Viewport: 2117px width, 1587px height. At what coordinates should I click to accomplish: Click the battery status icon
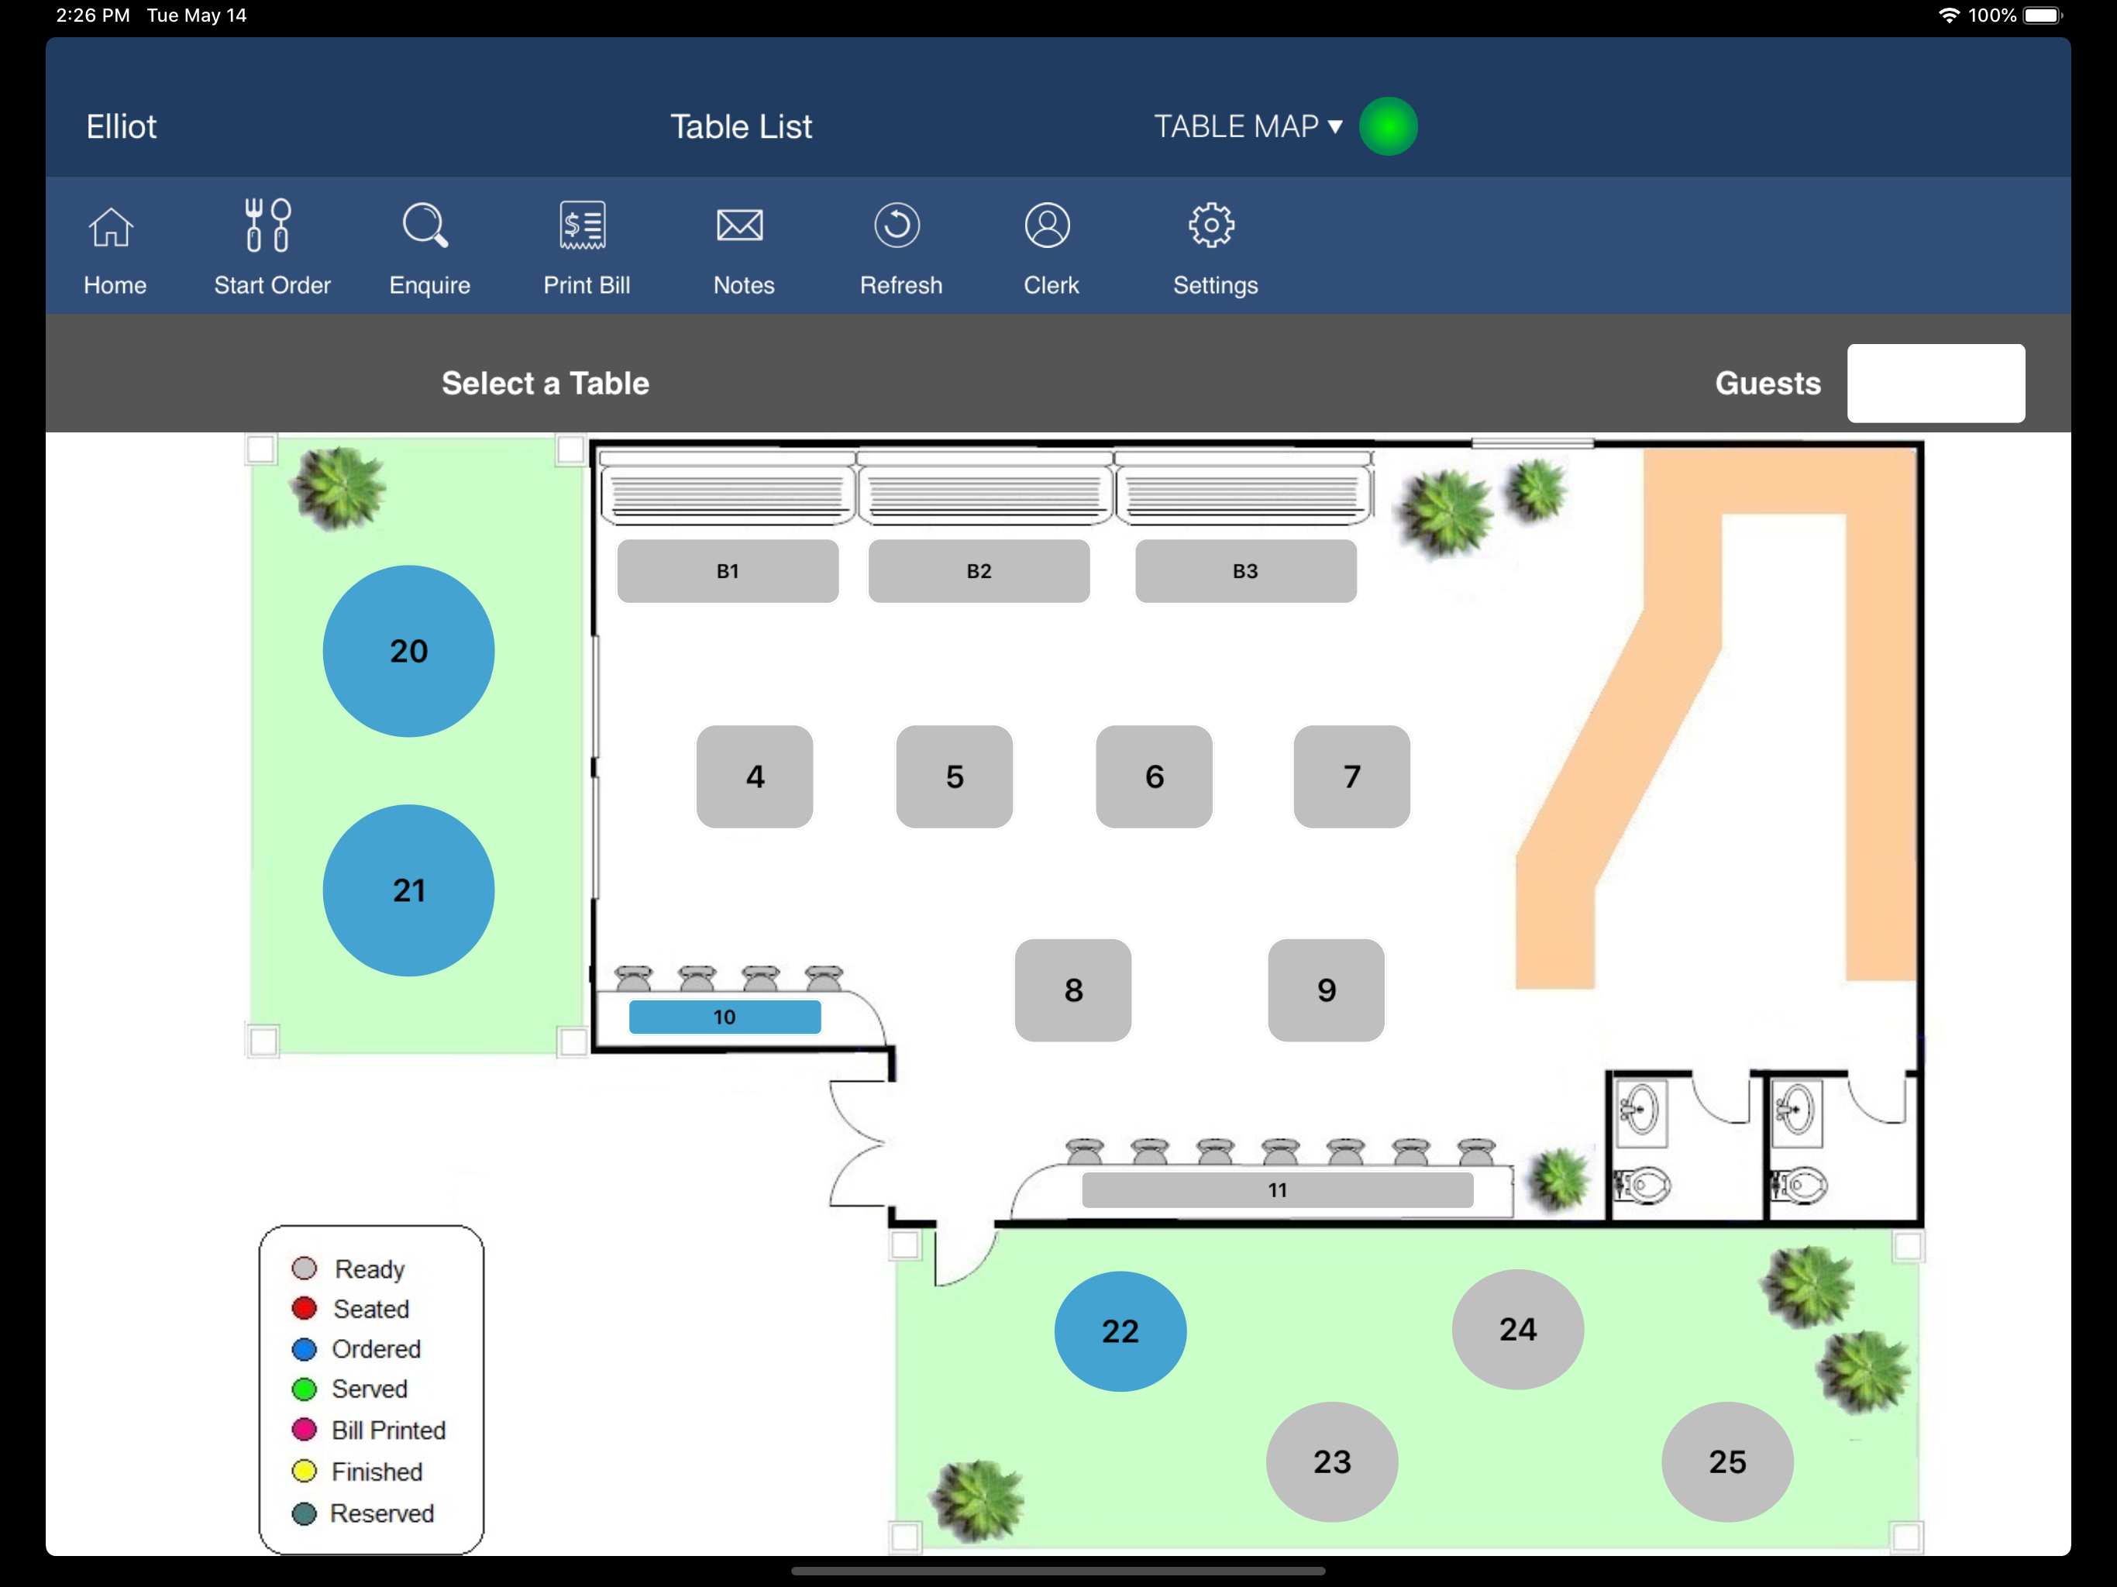(x=2043, y=15)
